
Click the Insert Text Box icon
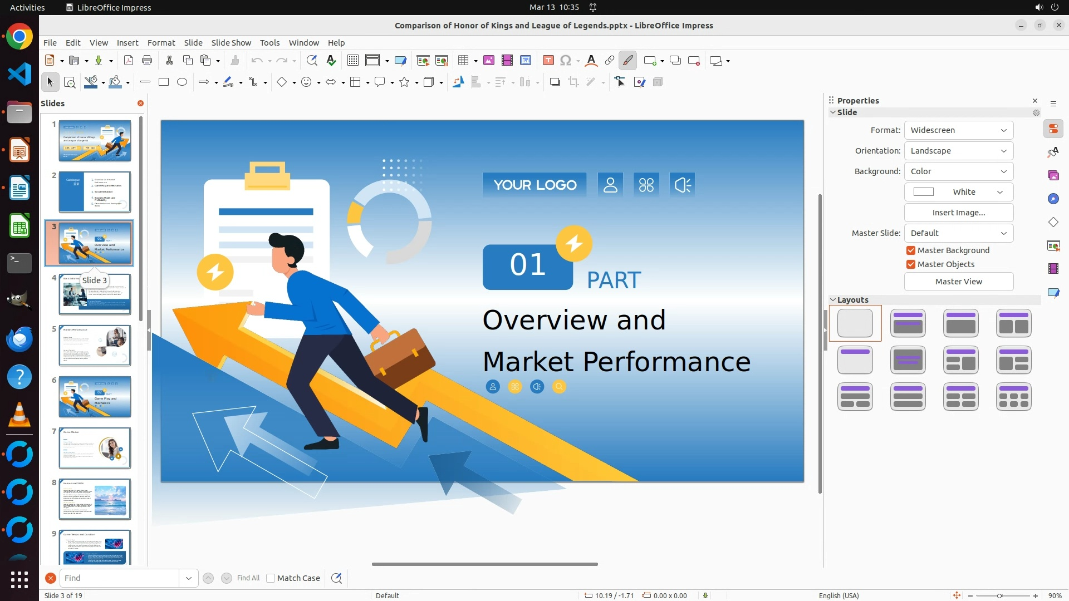[548, 61]
